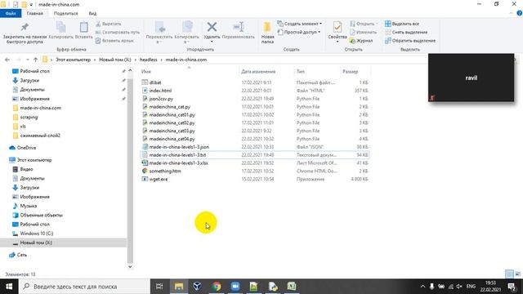Click Select all (Выделить все)
The width and height of the screenshot is (523, 294).
(402, 24)
